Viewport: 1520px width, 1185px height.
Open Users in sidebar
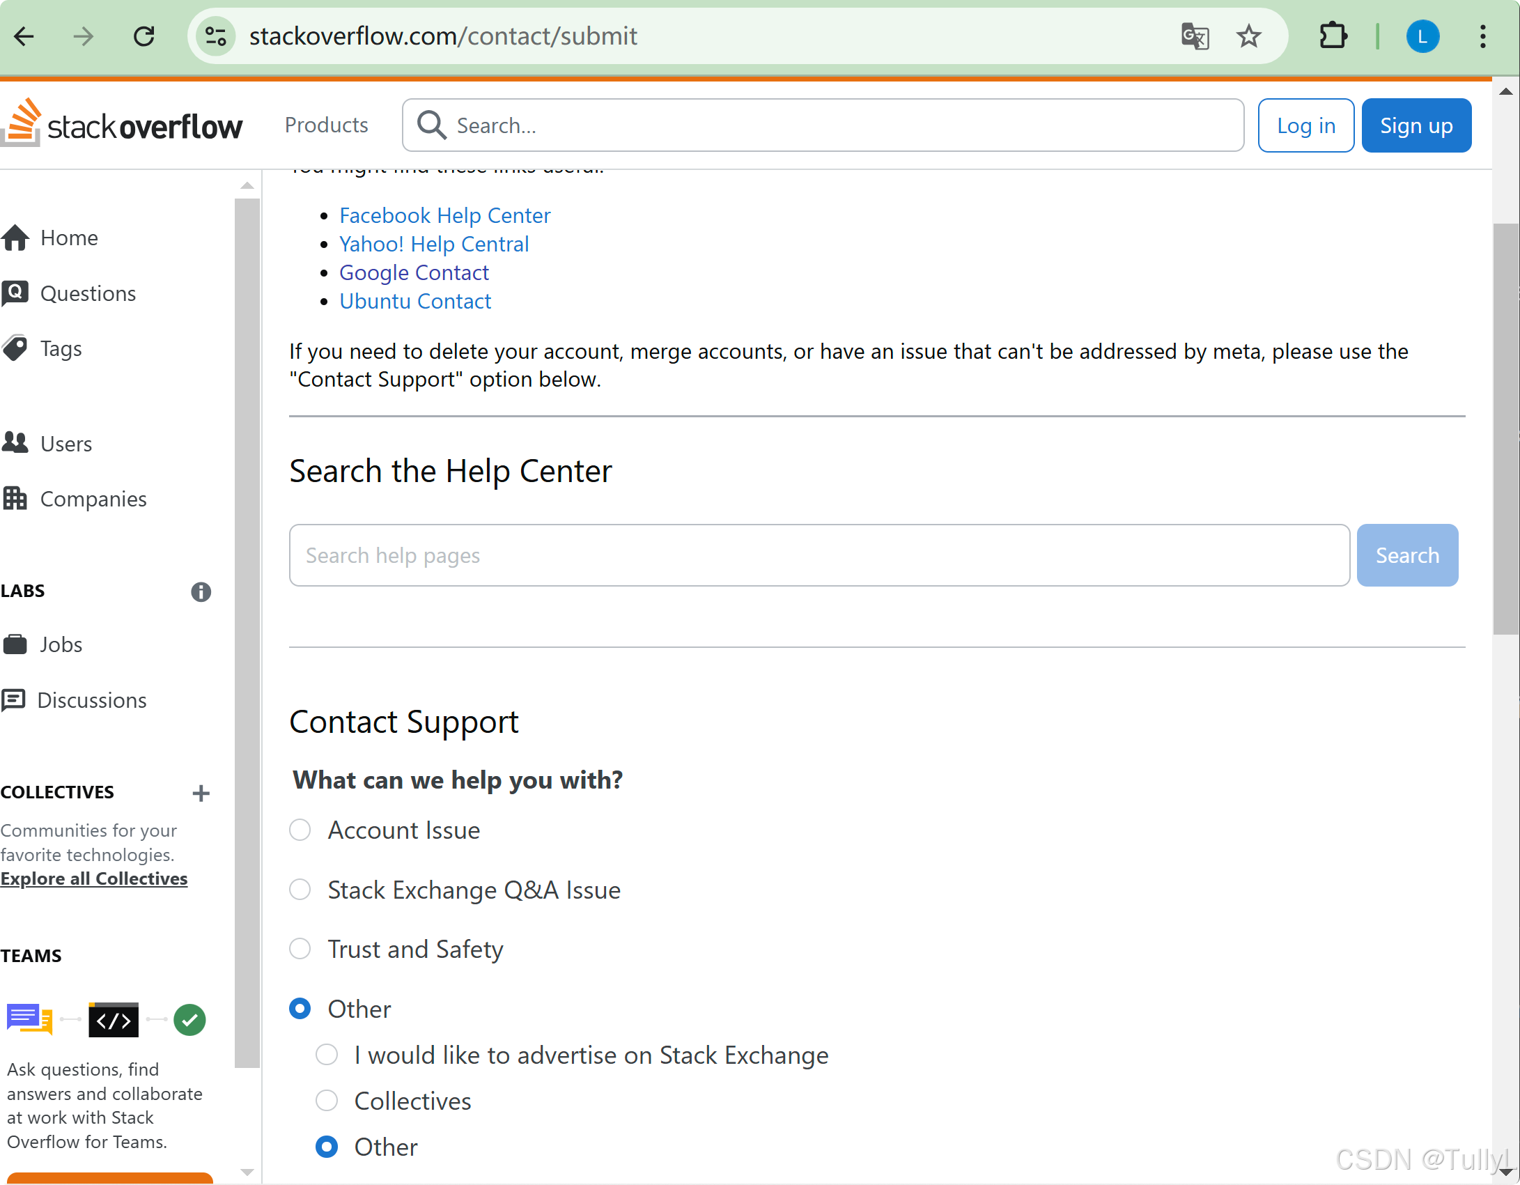[x=66, y=443]
